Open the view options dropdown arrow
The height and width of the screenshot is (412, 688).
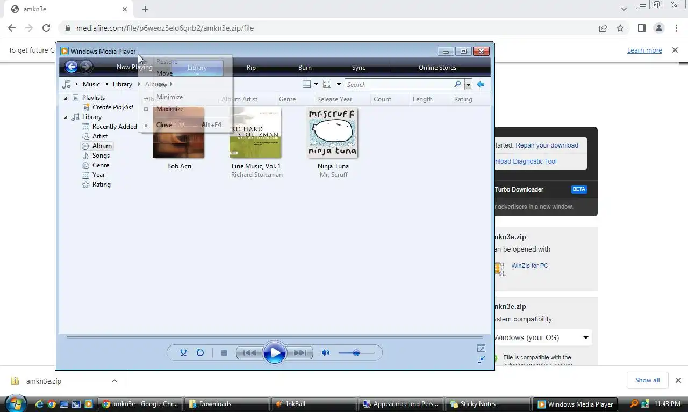pyautogui.click(x=339, y=84)
